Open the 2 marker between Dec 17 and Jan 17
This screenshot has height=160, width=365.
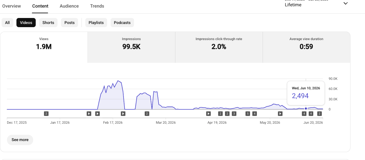point(46,114)
